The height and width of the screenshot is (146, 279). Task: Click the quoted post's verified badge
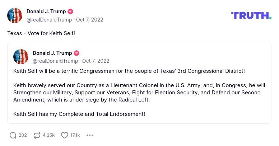(76, 53)
